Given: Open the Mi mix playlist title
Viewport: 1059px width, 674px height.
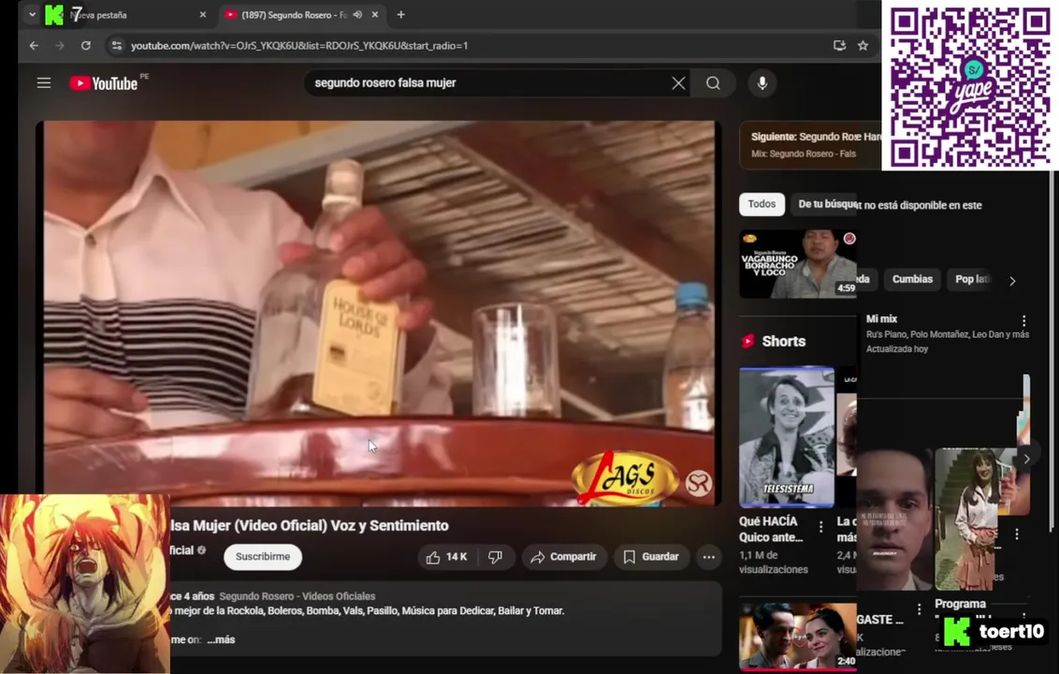Looking at the screenshot, I should point(881,318).
